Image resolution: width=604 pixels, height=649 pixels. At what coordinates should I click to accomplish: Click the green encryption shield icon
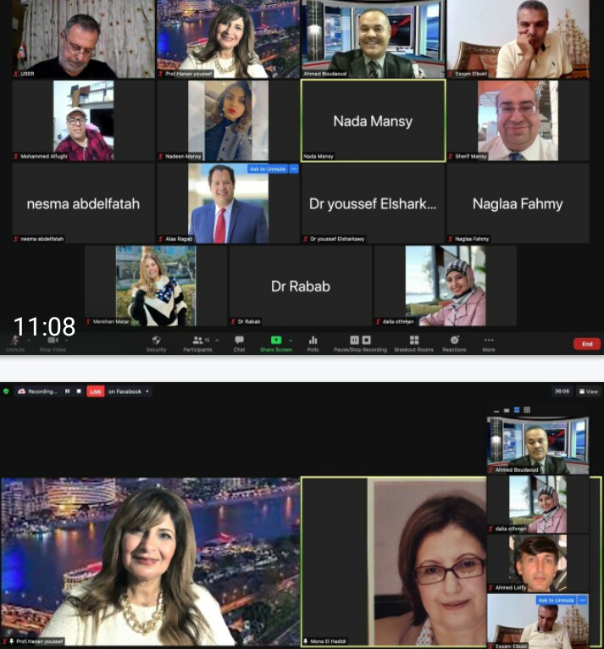point(6,391)
